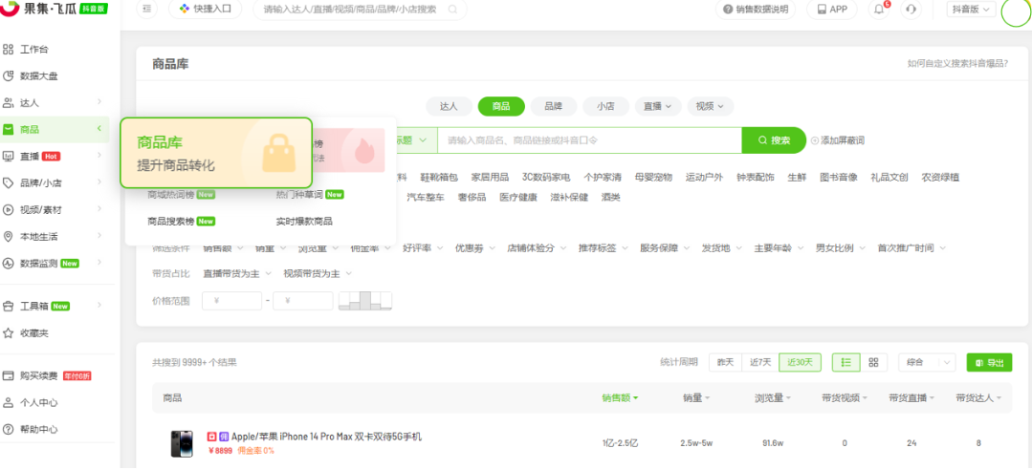Viewport: 1032px width, 470px height.
Task: Click the 品牌/小店 tag icon in the sidebar
Action: (x=8, y=182)
